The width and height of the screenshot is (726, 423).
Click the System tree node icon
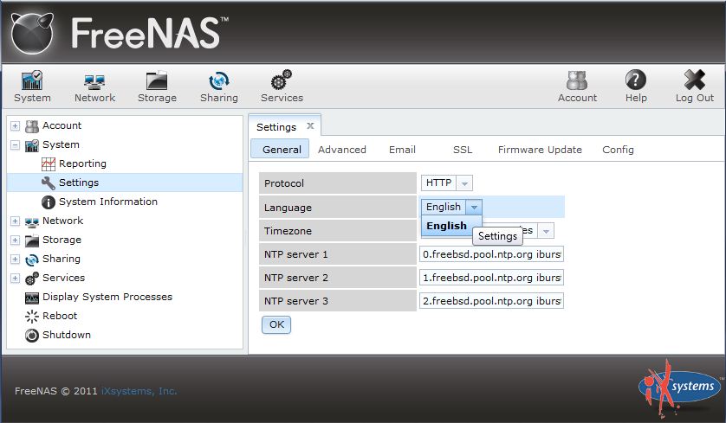click(x=32, y=145)
